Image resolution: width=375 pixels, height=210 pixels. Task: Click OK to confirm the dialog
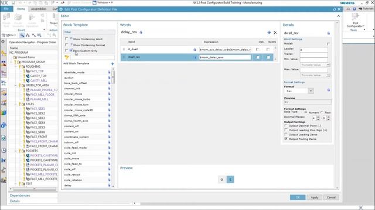tap(298, 197)
